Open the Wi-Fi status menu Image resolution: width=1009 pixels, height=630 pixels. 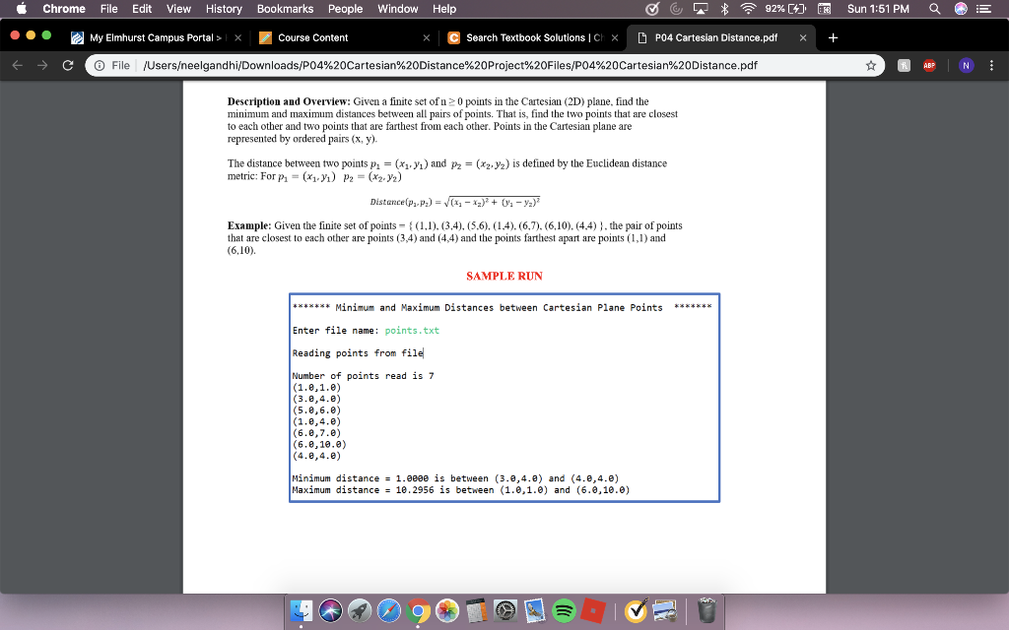click(x=748, y=9)
